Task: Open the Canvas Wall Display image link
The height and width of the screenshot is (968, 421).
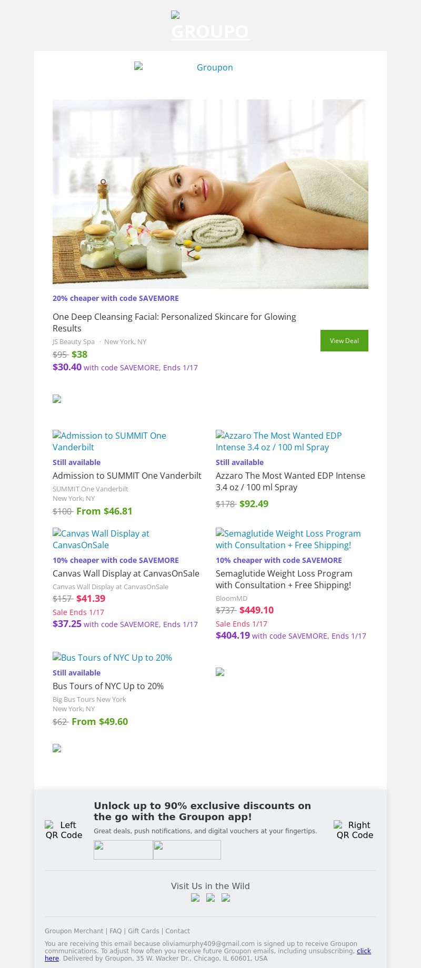Action: [101, 539]
